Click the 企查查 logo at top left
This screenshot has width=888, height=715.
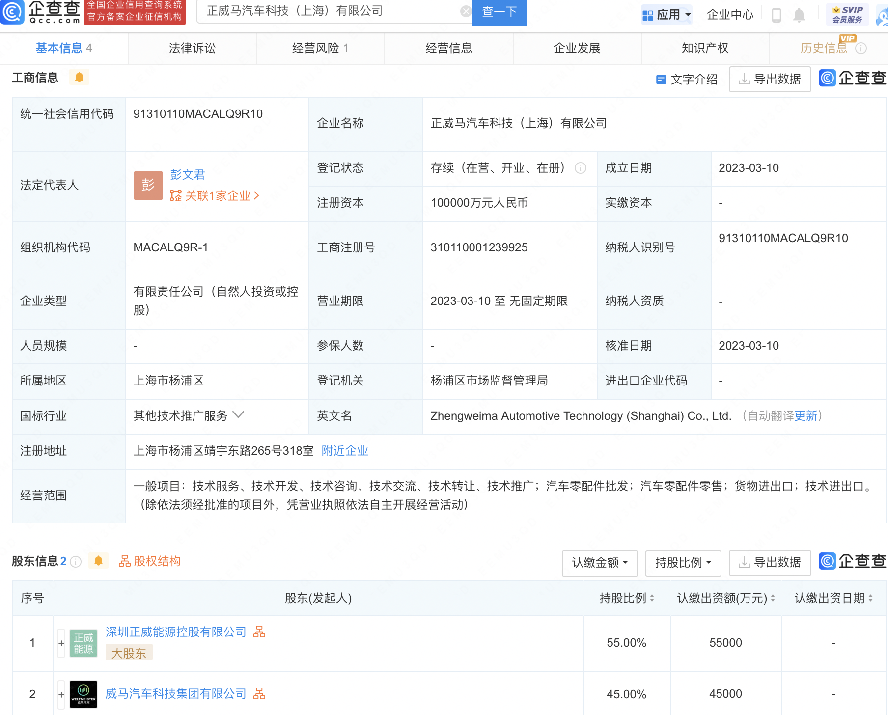(42, 13)
